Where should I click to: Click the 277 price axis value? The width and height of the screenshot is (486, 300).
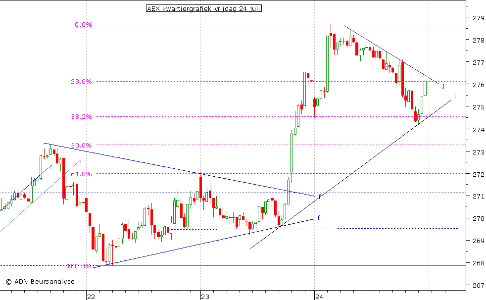(478, 62)
